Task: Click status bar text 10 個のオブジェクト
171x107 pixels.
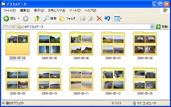Action: [13, 103]
